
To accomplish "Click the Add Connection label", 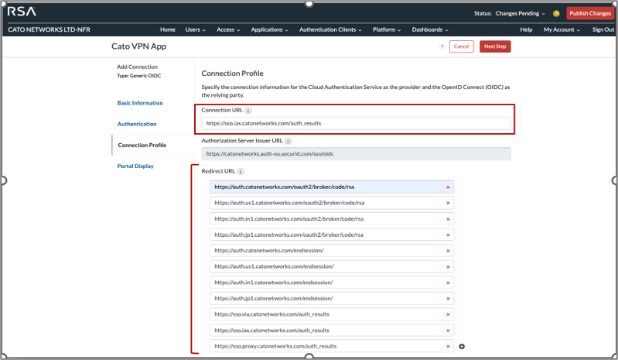I will (x=137, y=67).
